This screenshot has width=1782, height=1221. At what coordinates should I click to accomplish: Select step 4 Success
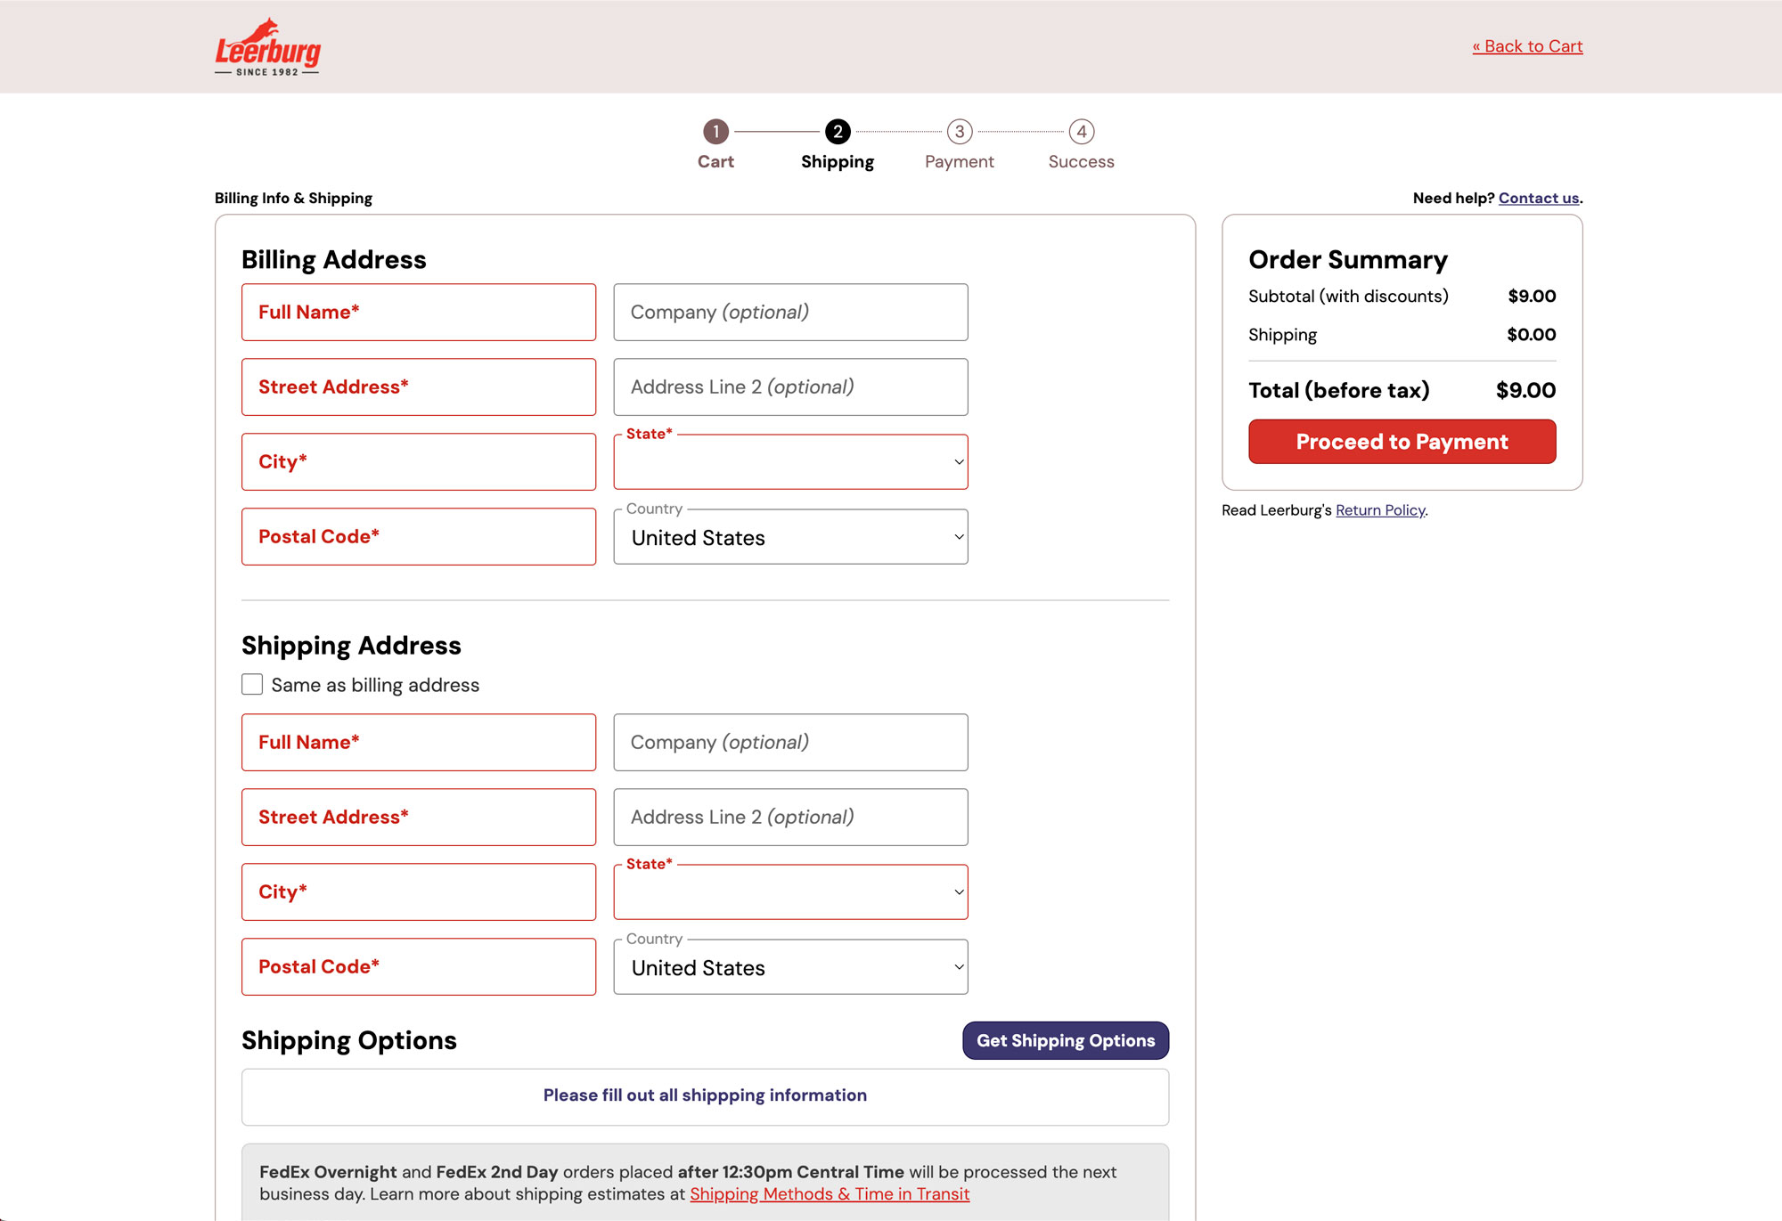[1081, 144]
